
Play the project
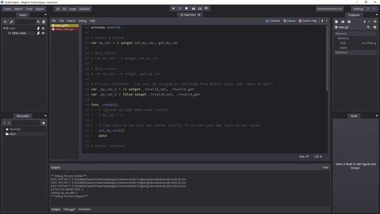(x=173, y=8)
